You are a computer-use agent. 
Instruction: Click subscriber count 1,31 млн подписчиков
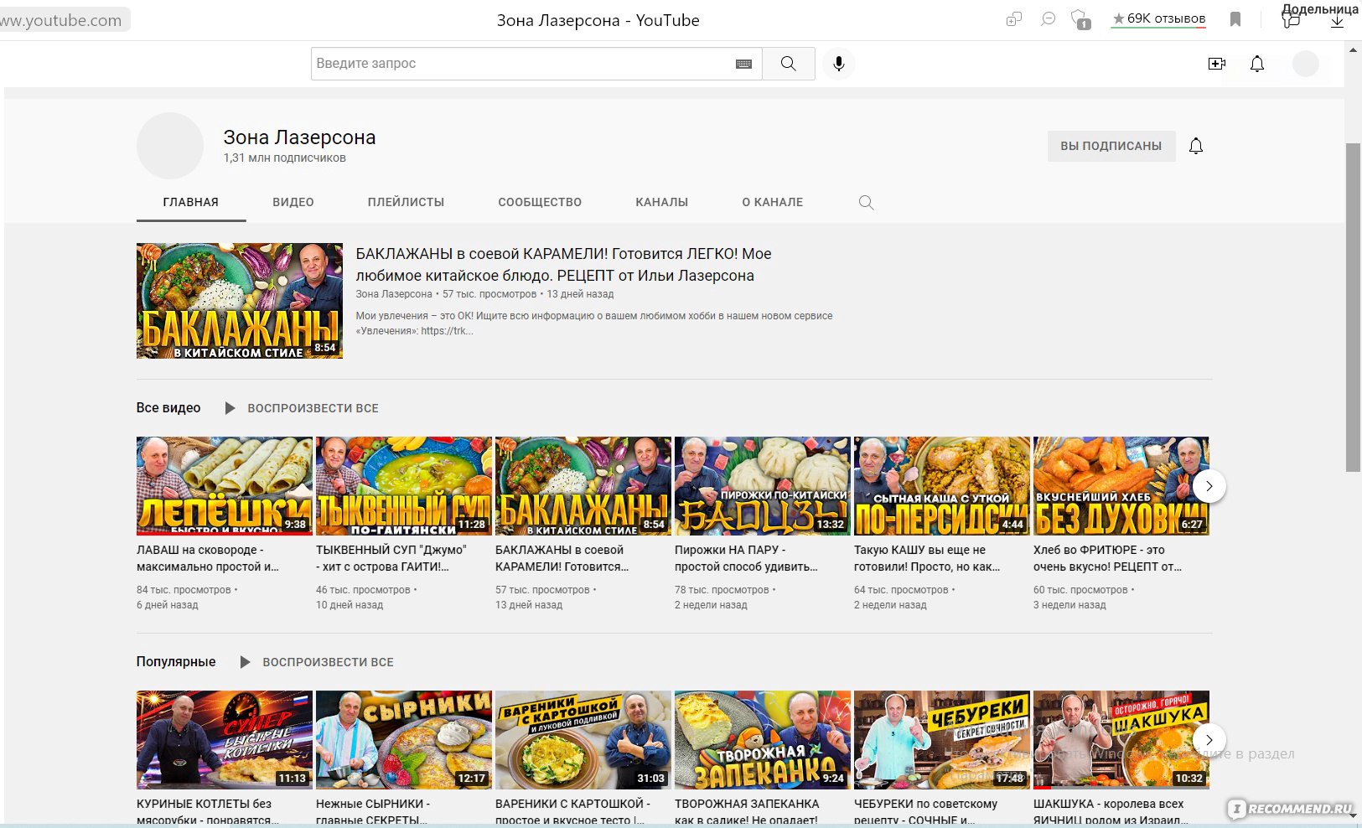click(x=284, y=158)
